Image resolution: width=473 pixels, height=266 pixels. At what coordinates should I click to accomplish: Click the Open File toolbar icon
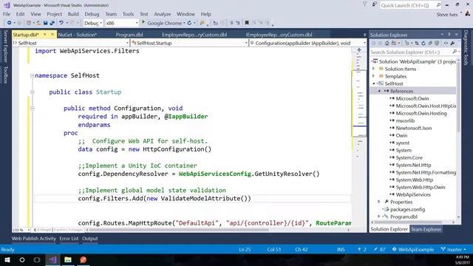tap(38, 23)
